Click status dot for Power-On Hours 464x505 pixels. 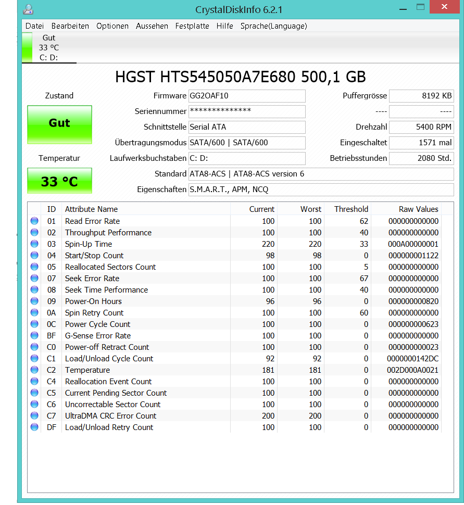pyautogui.click(x=34, y=301)
